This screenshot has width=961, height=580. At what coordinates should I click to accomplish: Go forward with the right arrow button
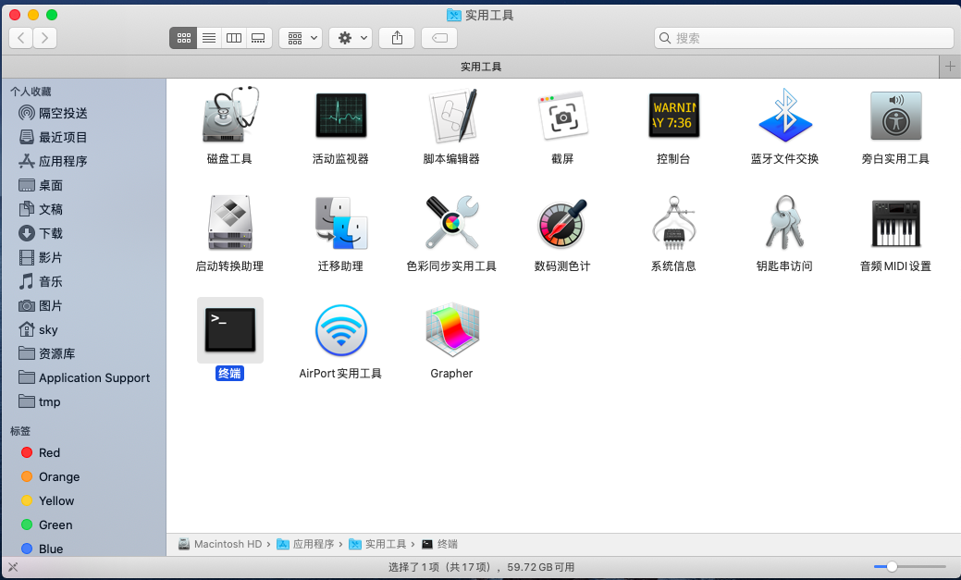44,38
